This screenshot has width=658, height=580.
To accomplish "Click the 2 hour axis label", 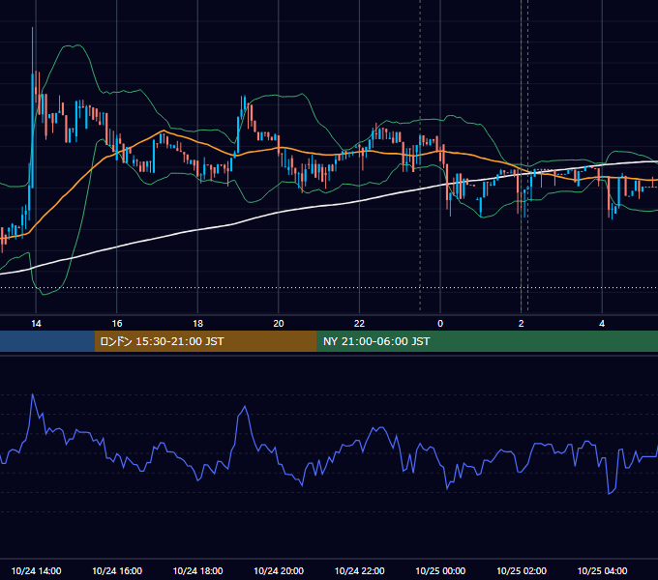I will tap(522, 324).
